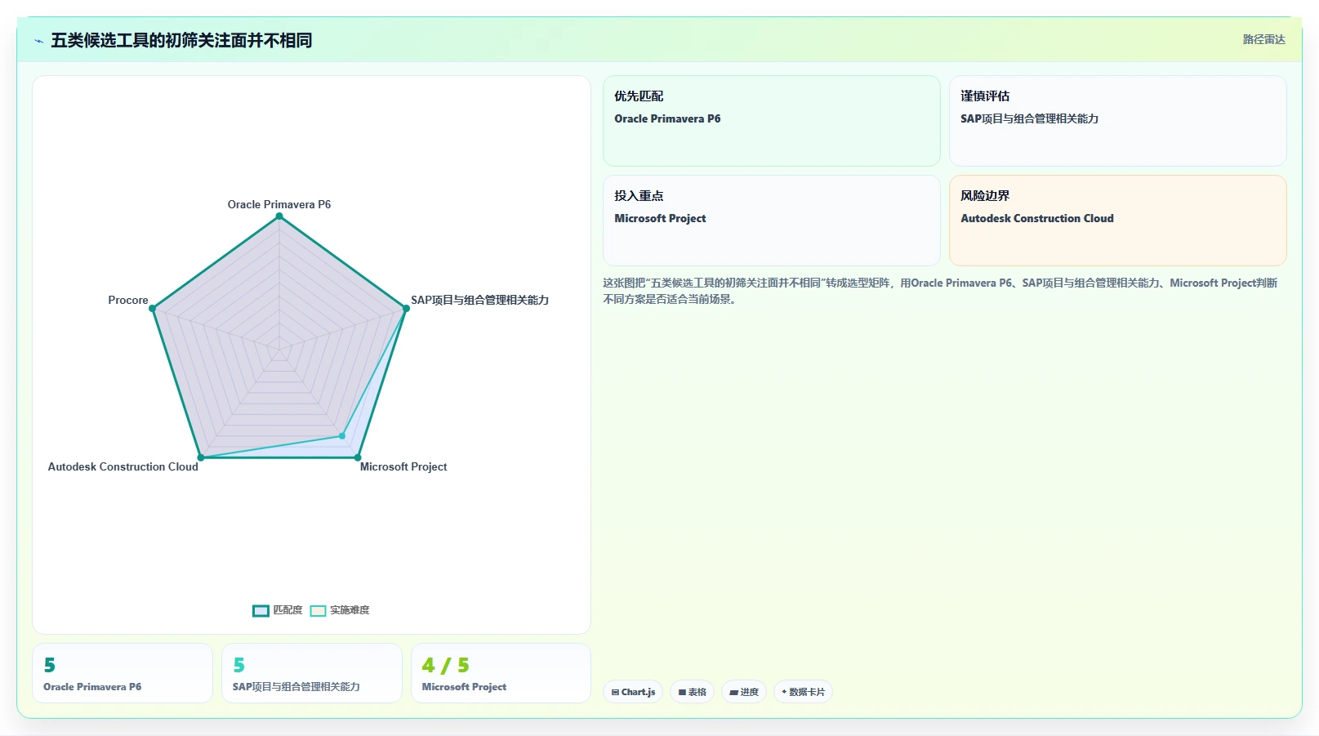Select the 4 / 5 Microsoft Project stat card
Screen dimensions: 1319x736
(501, 673)
